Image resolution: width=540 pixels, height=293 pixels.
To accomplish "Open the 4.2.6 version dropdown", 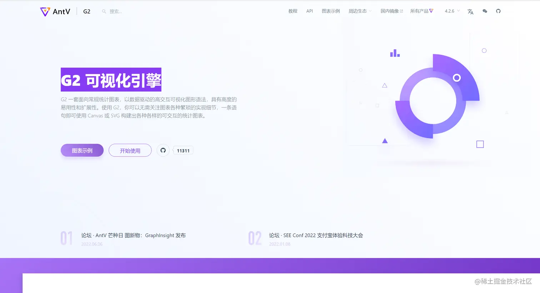I will coord(452,11).
